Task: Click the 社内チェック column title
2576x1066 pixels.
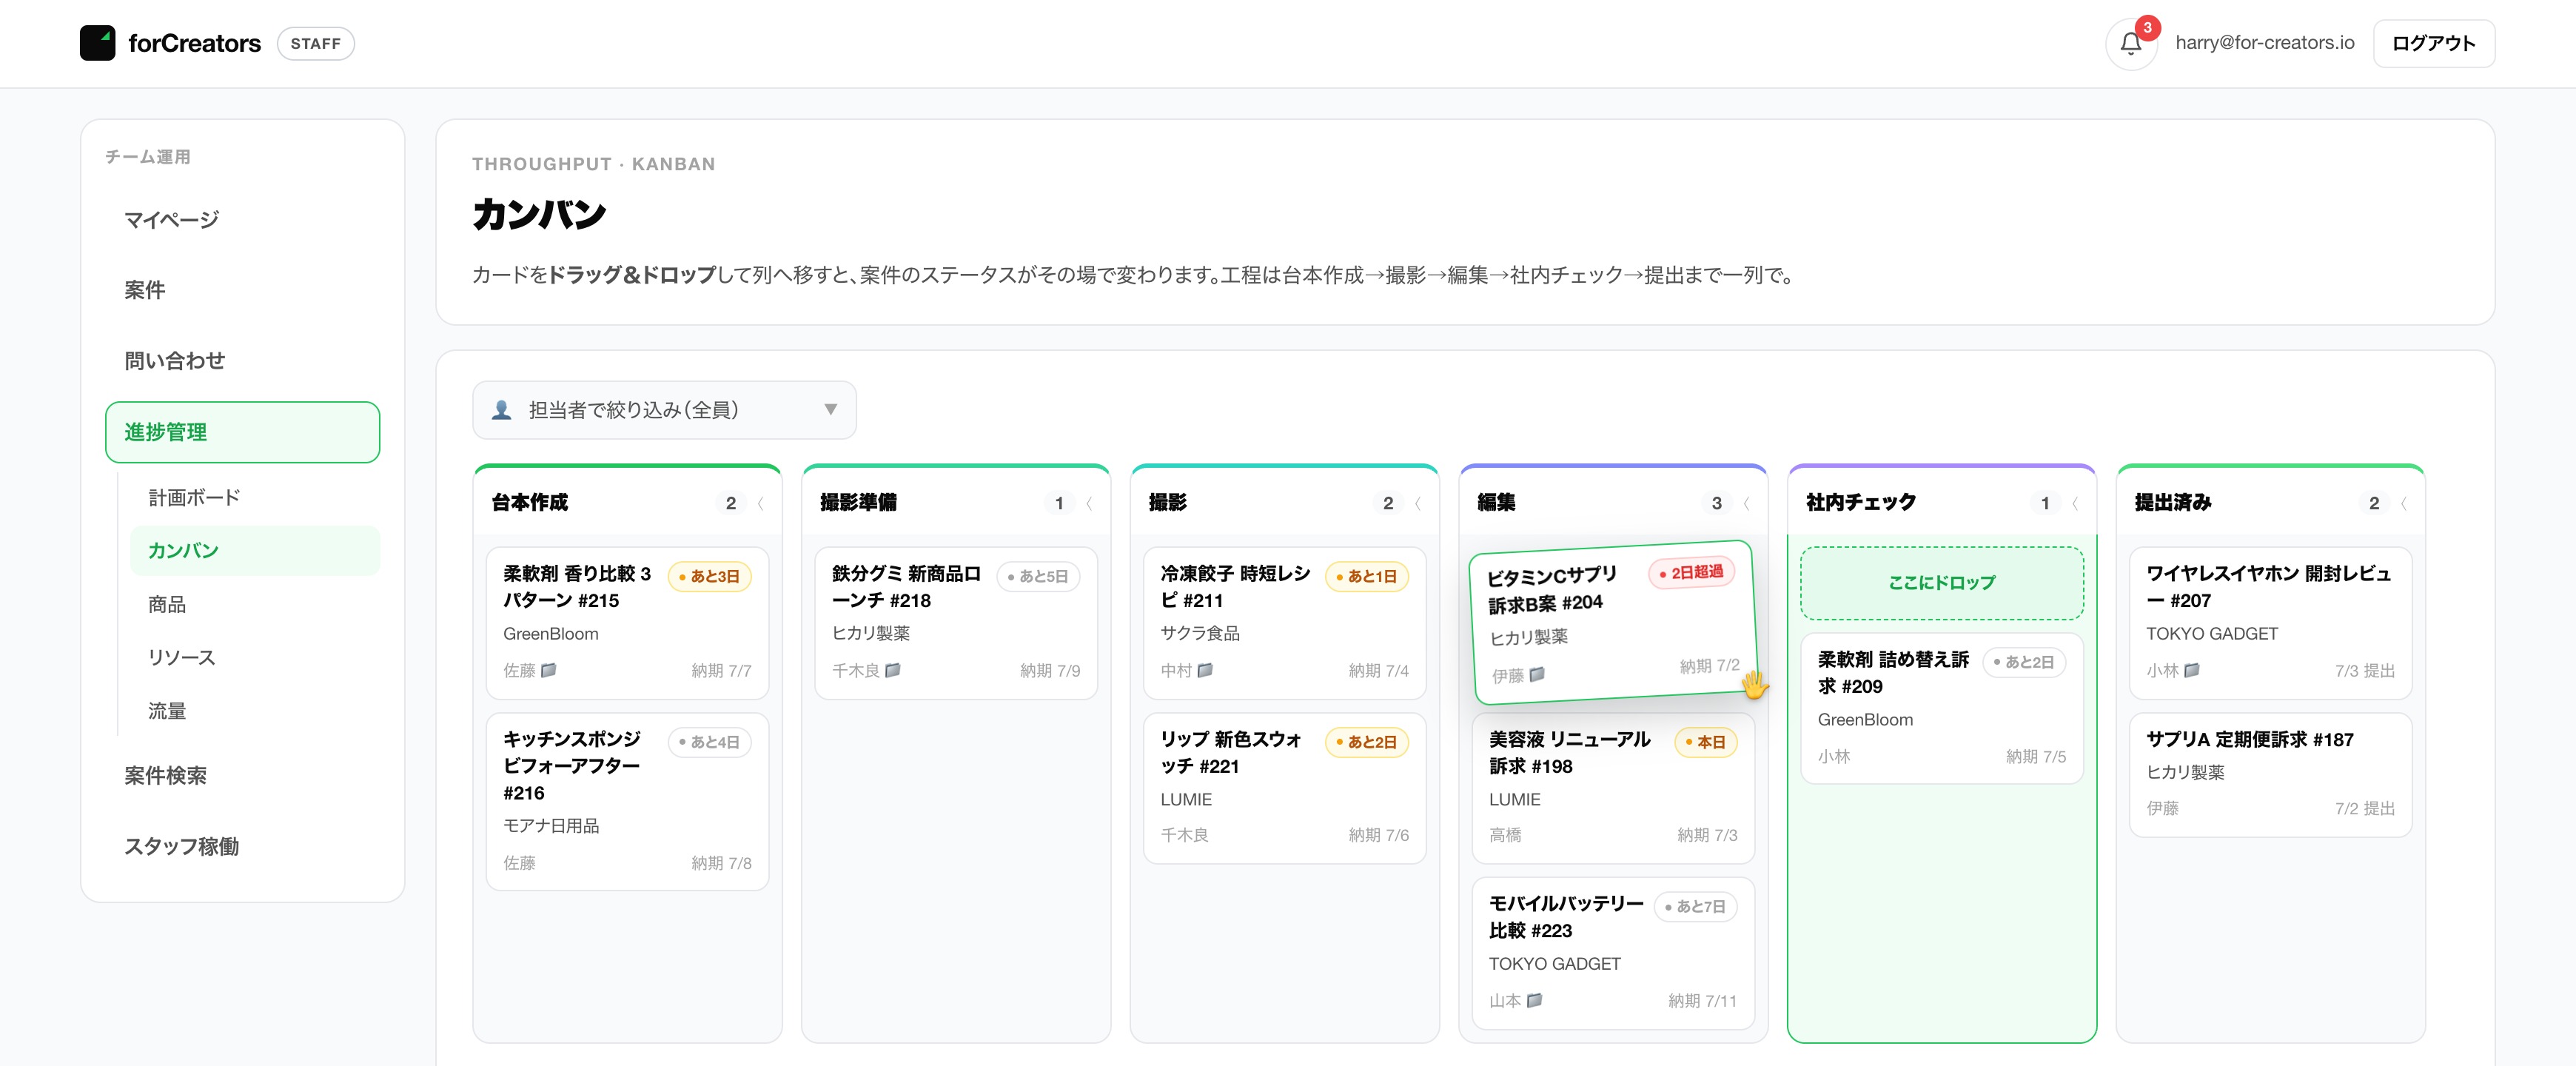Action: (x=1860, y=502)
